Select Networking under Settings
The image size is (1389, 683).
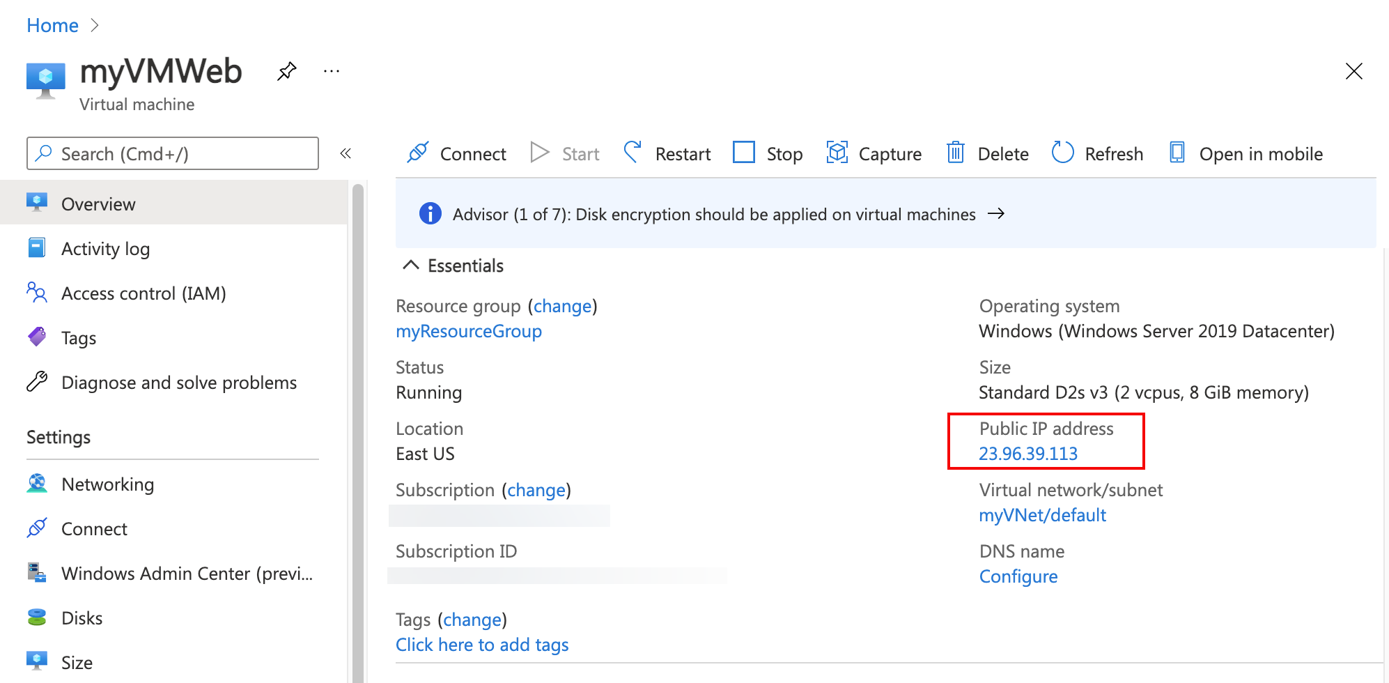tap(107, 484)
